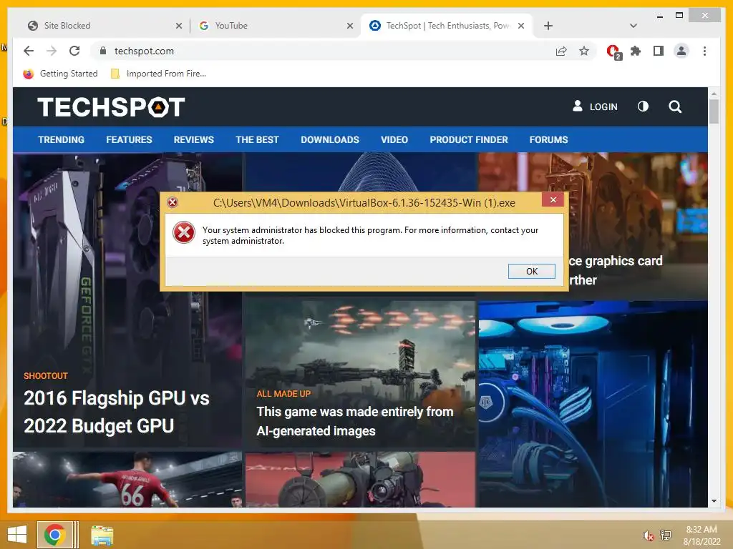Minimize the Chrome window

pyautogui.click(x=659, y=16)
